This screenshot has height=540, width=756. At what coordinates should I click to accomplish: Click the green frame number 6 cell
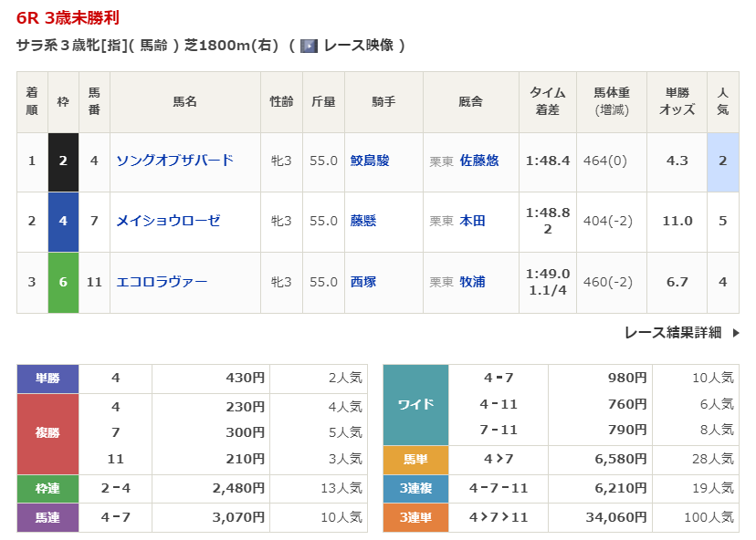point(63,282)
